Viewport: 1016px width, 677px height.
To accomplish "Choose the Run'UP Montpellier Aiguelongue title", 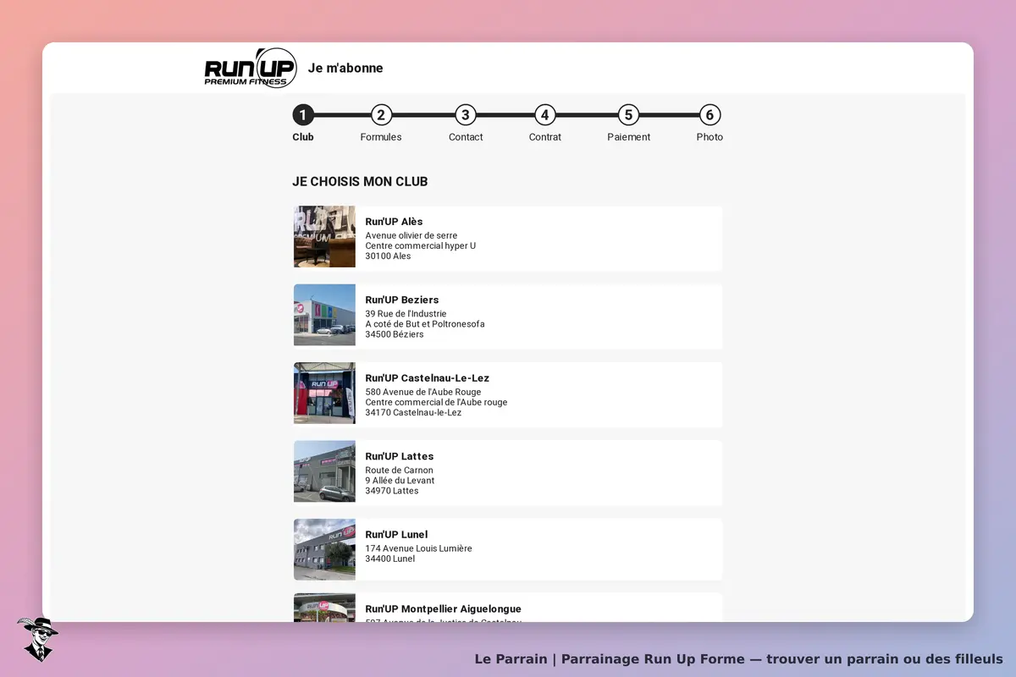I will point(443,609).
